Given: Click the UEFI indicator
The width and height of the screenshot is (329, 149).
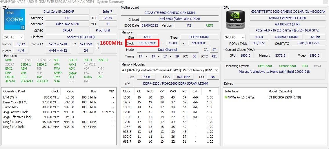Looking at the screenshot, I should (209, 25).
